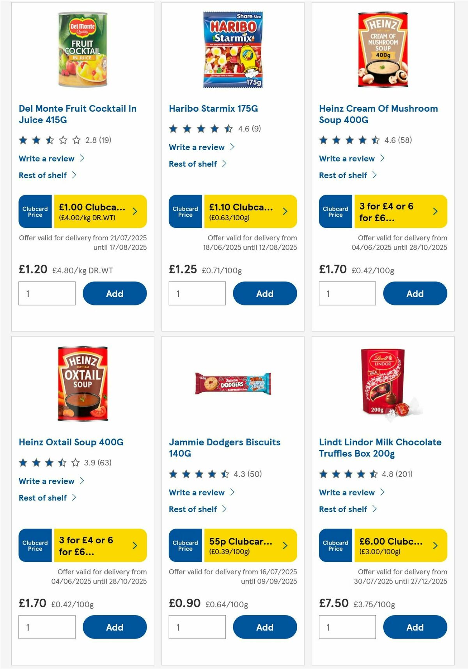Viewport: 468px width, 669px height.
Task: Open the Jammie Dodgers Biscuits 140G product title
Action: [x=224, y=448]
